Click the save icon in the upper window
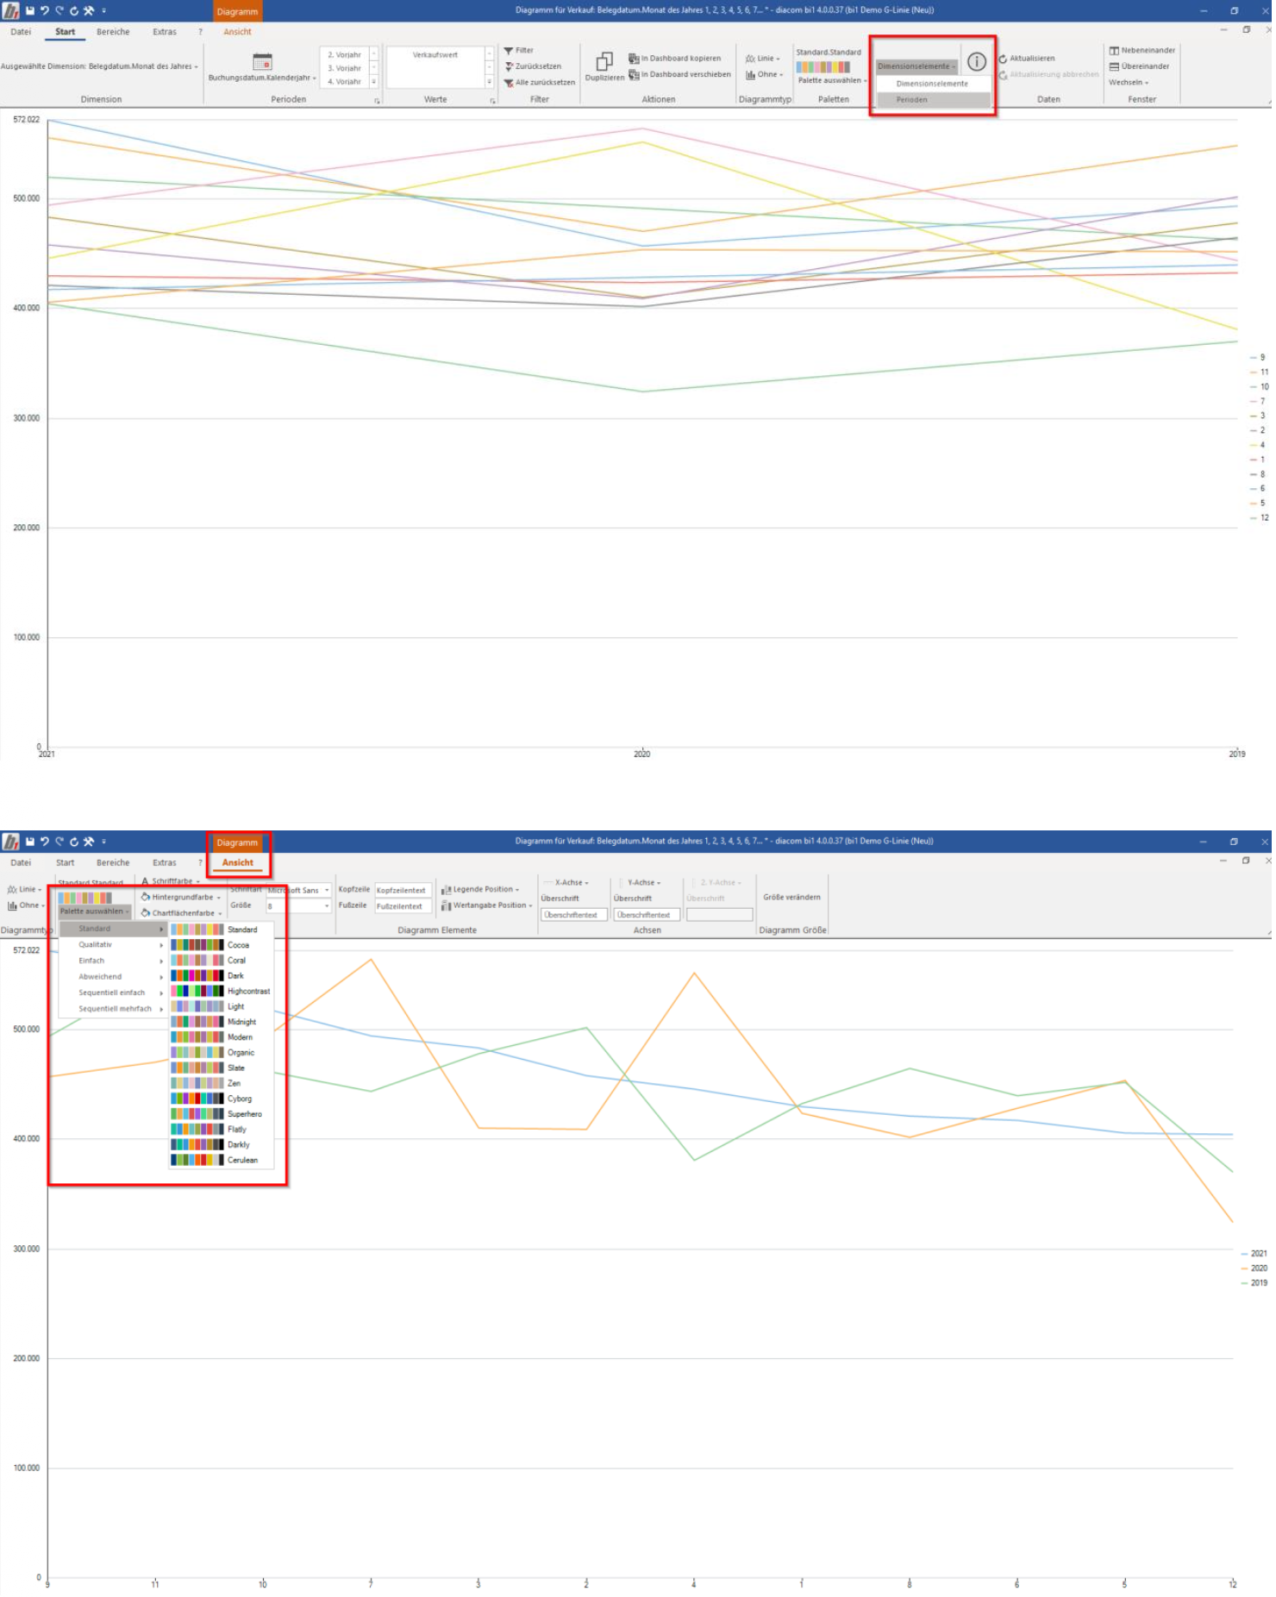Image resolution: width=1276 pixels, height=1597 pixels. (30, 10)
